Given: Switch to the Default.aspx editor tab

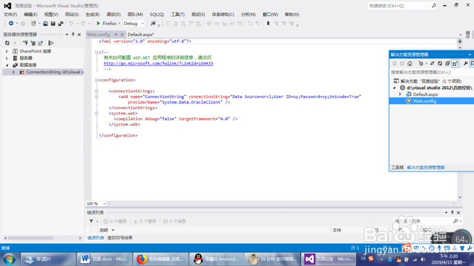Looking at the screenshot, I should click(141, 35).
